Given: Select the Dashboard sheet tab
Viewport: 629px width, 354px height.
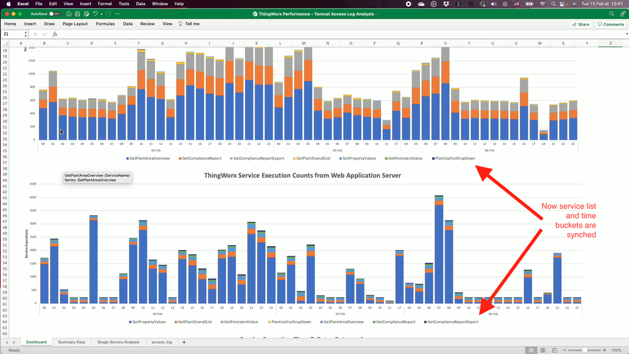Looking at the screenshot, I should click(x=36, y=342).
